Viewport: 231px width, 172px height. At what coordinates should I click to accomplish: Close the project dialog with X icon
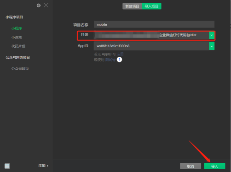click(x=46, y=6)
